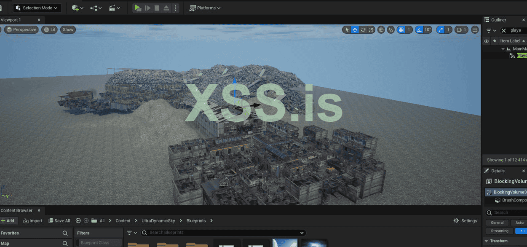Toggle scale snapping icon
This screenshot has width=527, height=247.
441,30
